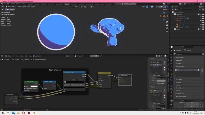Screen dimensions: 205x115
Task: Click the blue Z axis on navigation gizmo
Action: coord(164,13)
